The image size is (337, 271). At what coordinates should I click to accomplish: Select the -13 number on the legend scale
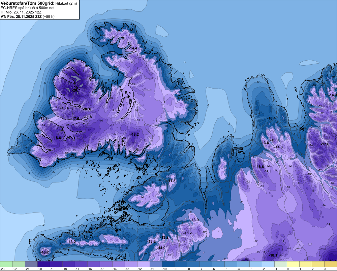click(127, 269)
